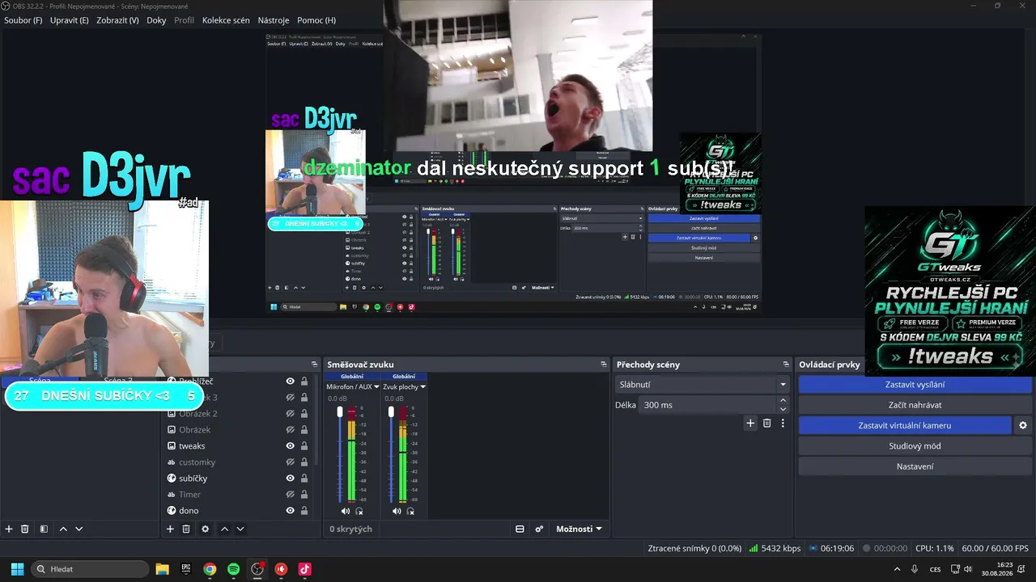
Task: Open the Windows Start menu
Action: (x=17, y=569)
